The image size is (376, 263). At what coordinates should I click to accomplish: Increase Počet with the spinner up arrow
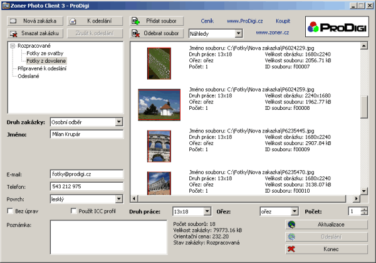coord(364,210)
